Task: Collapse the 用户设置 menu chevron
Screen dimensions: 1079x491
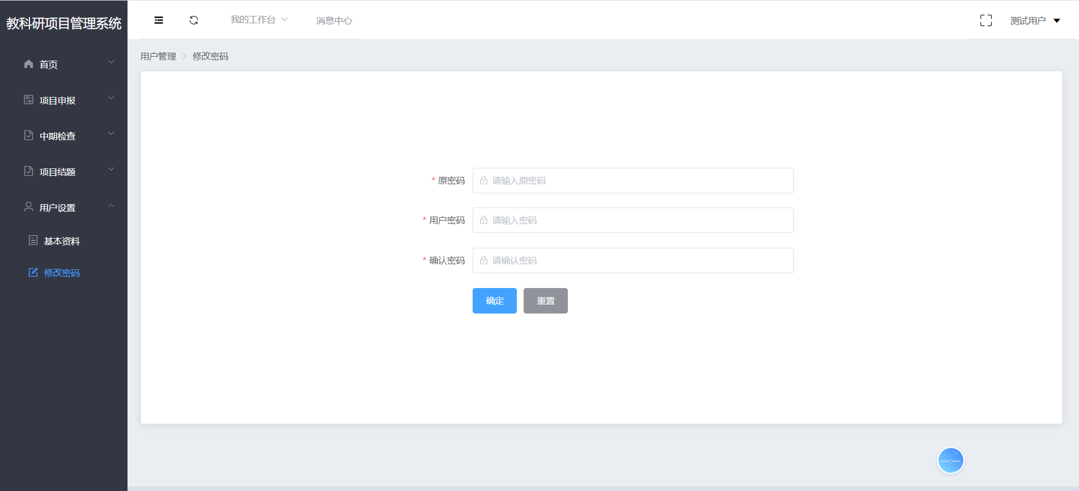Action: (x=111, y=205)
